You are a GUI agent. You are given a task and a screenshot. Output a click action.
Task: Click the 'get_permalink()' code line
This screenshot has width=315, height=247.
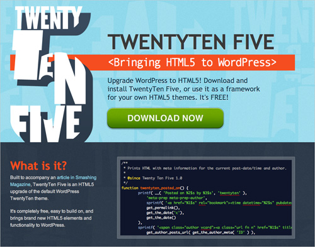pyautogui.click(x=163, y=208)
